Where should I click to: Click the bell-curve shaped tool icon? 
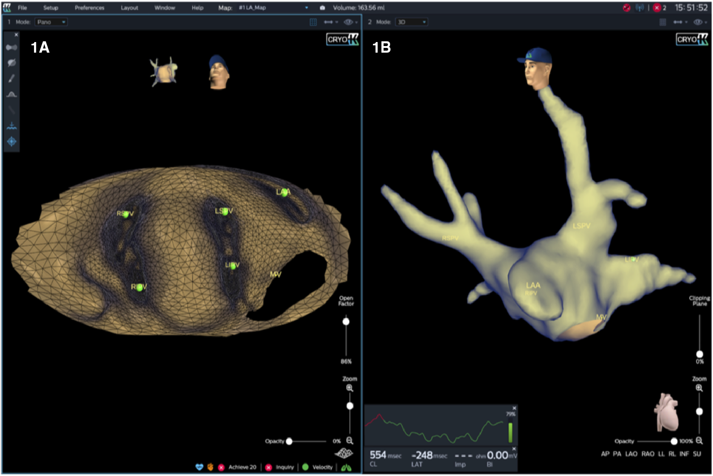coord(11,94)
